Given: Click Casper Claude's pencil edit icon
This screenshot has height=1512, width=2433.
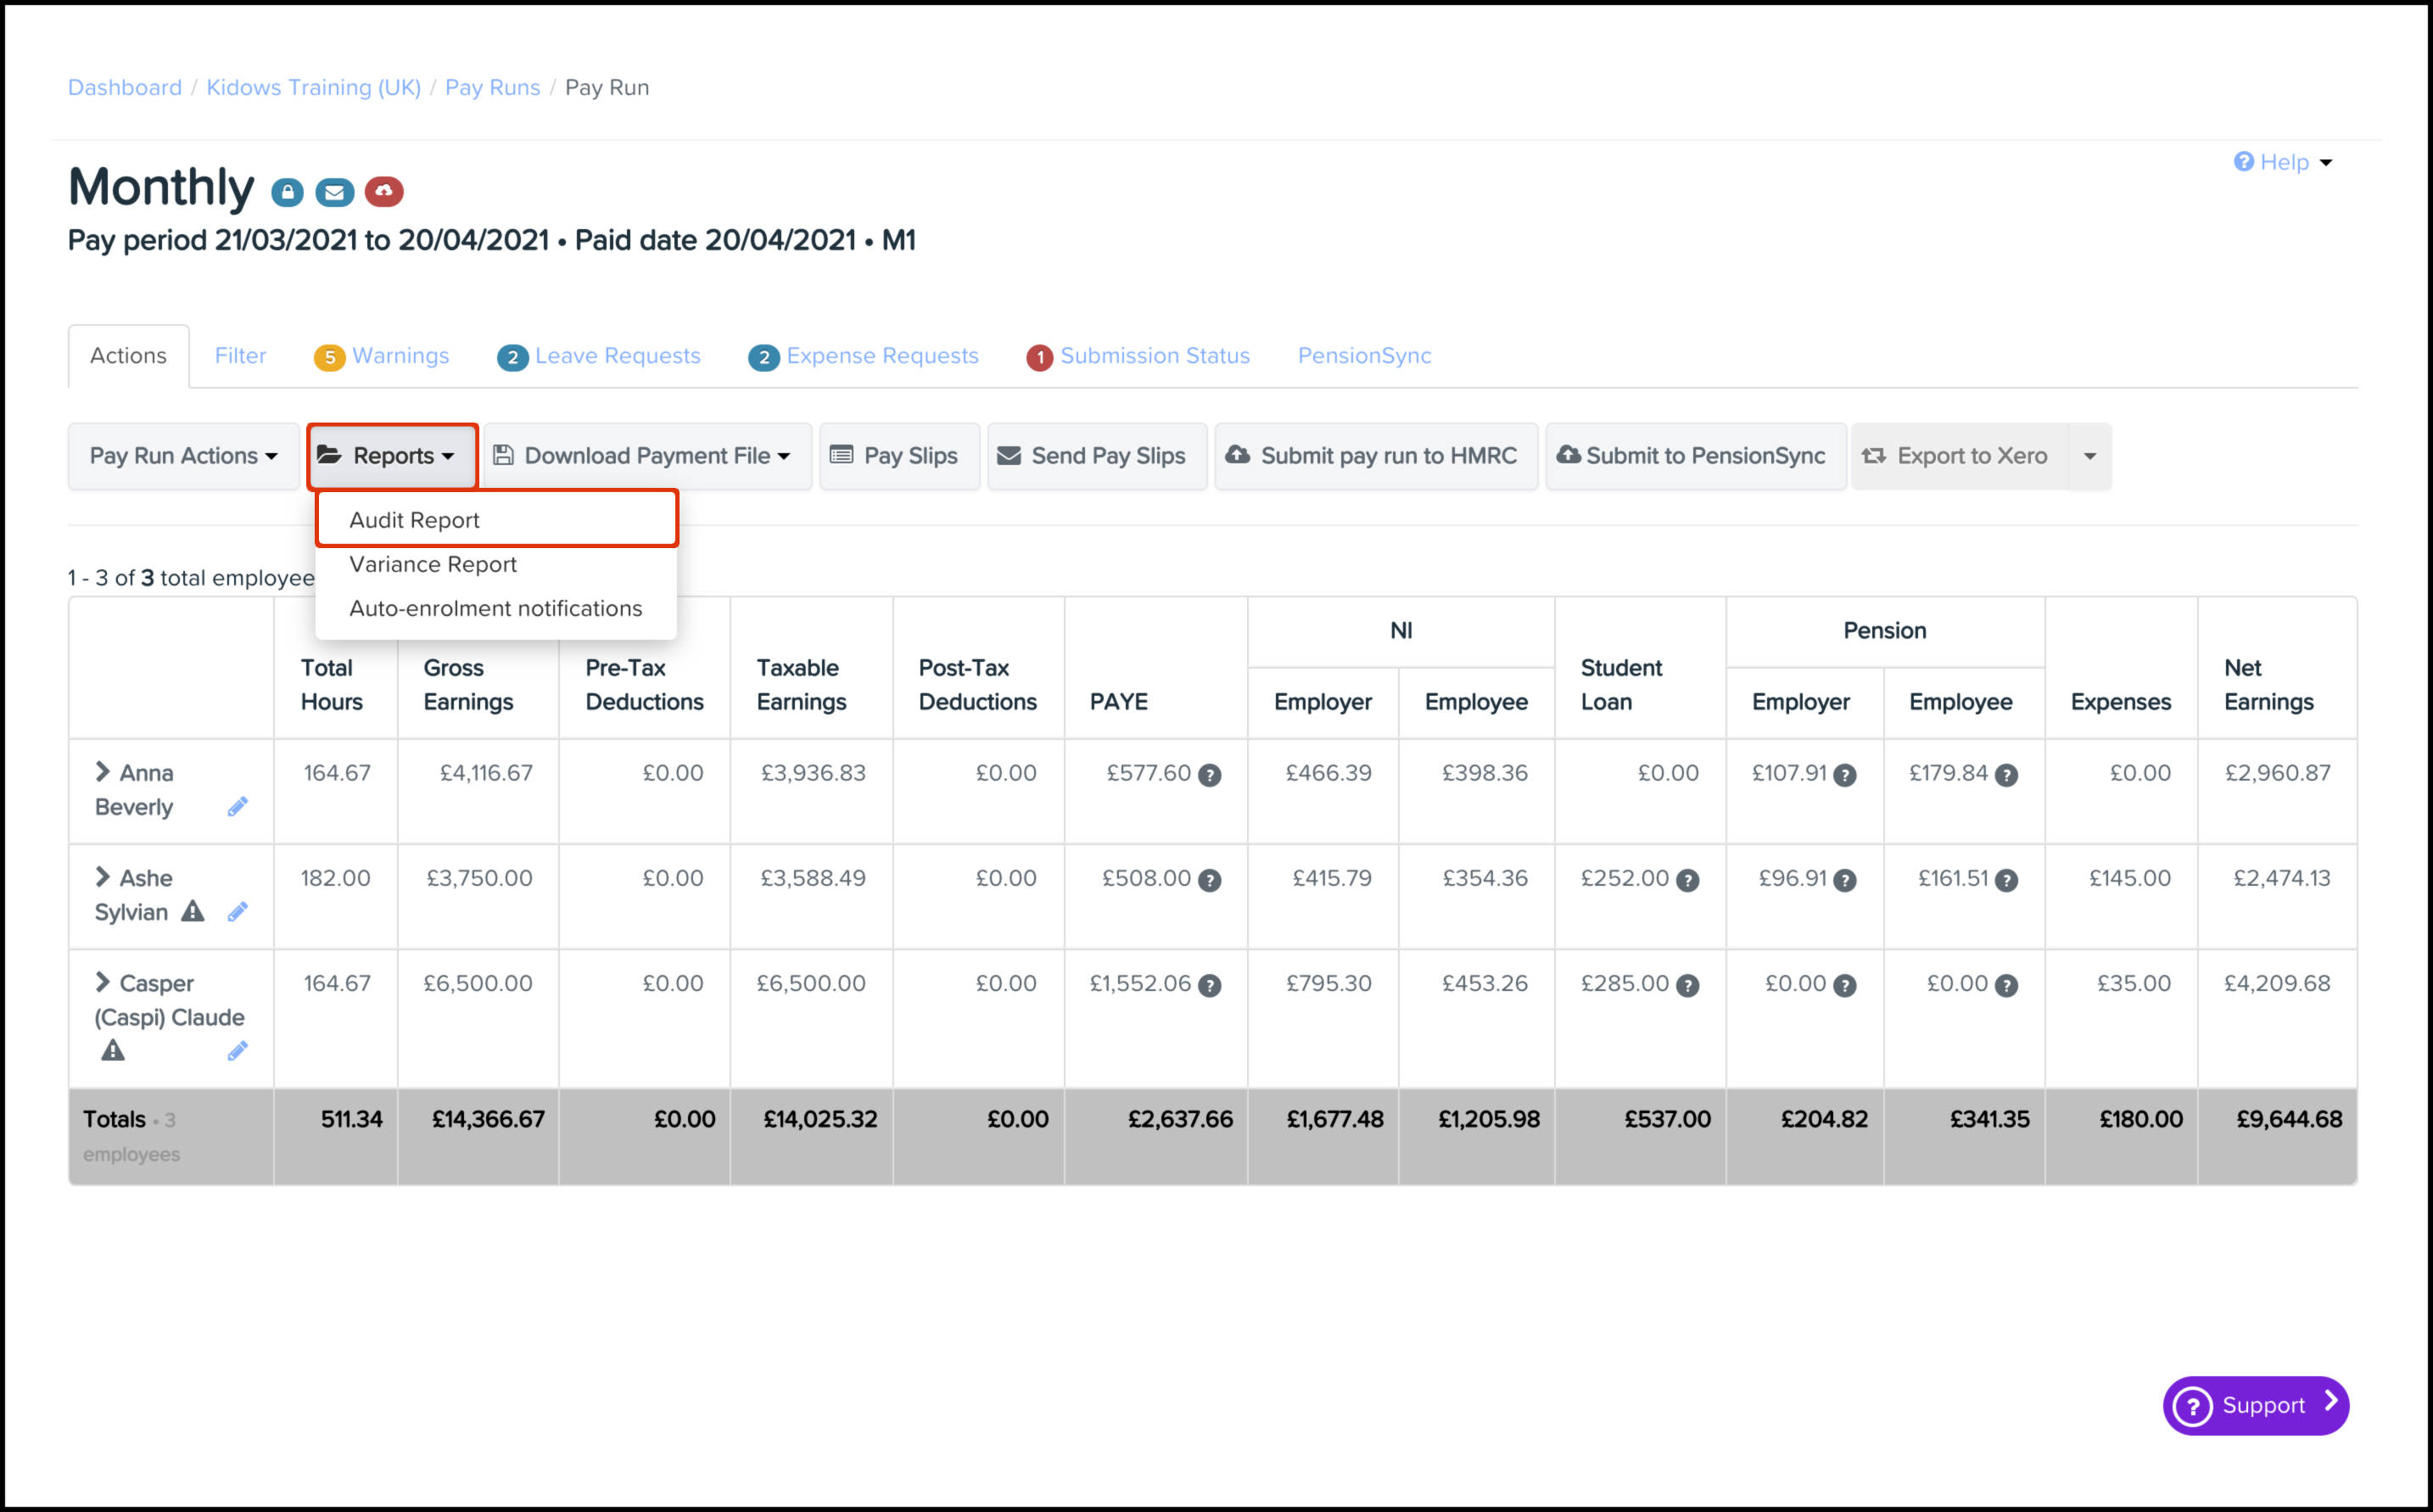Looking at the screenshot, I should point(237,1051).
